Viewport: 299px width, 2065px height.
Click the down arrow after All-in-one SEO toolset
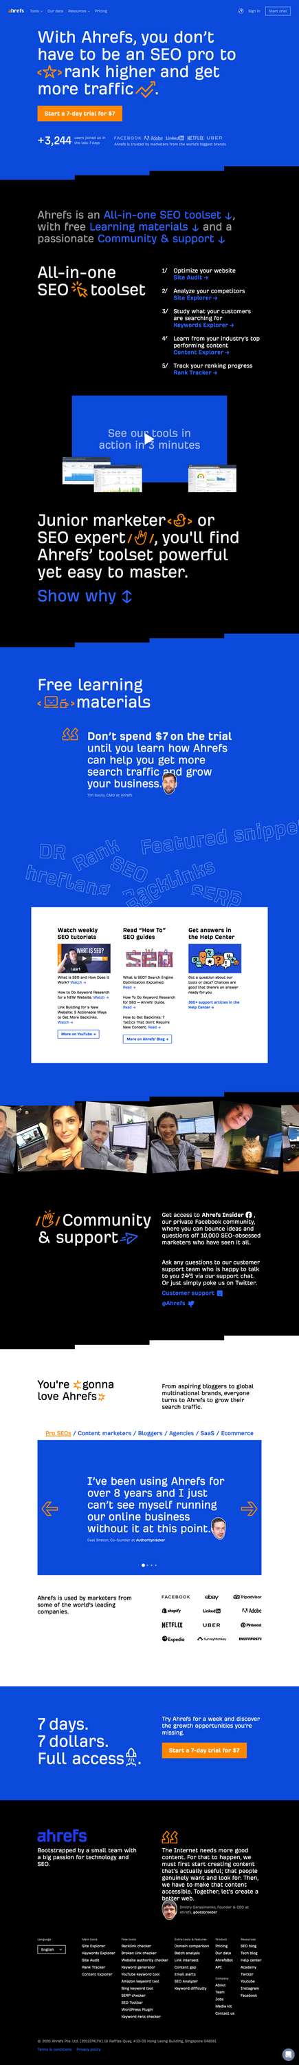229,215
